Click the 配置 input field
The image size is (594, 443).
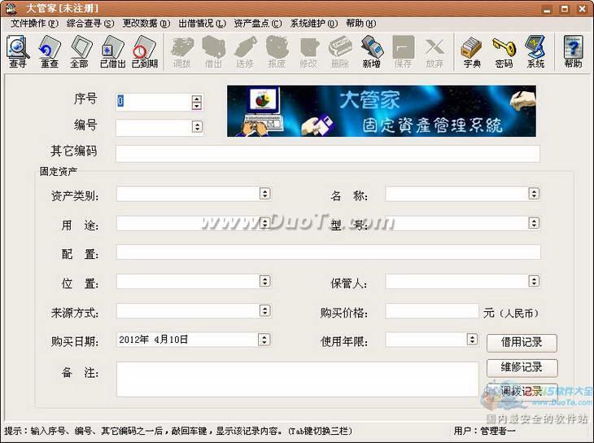tap(329, 252)
